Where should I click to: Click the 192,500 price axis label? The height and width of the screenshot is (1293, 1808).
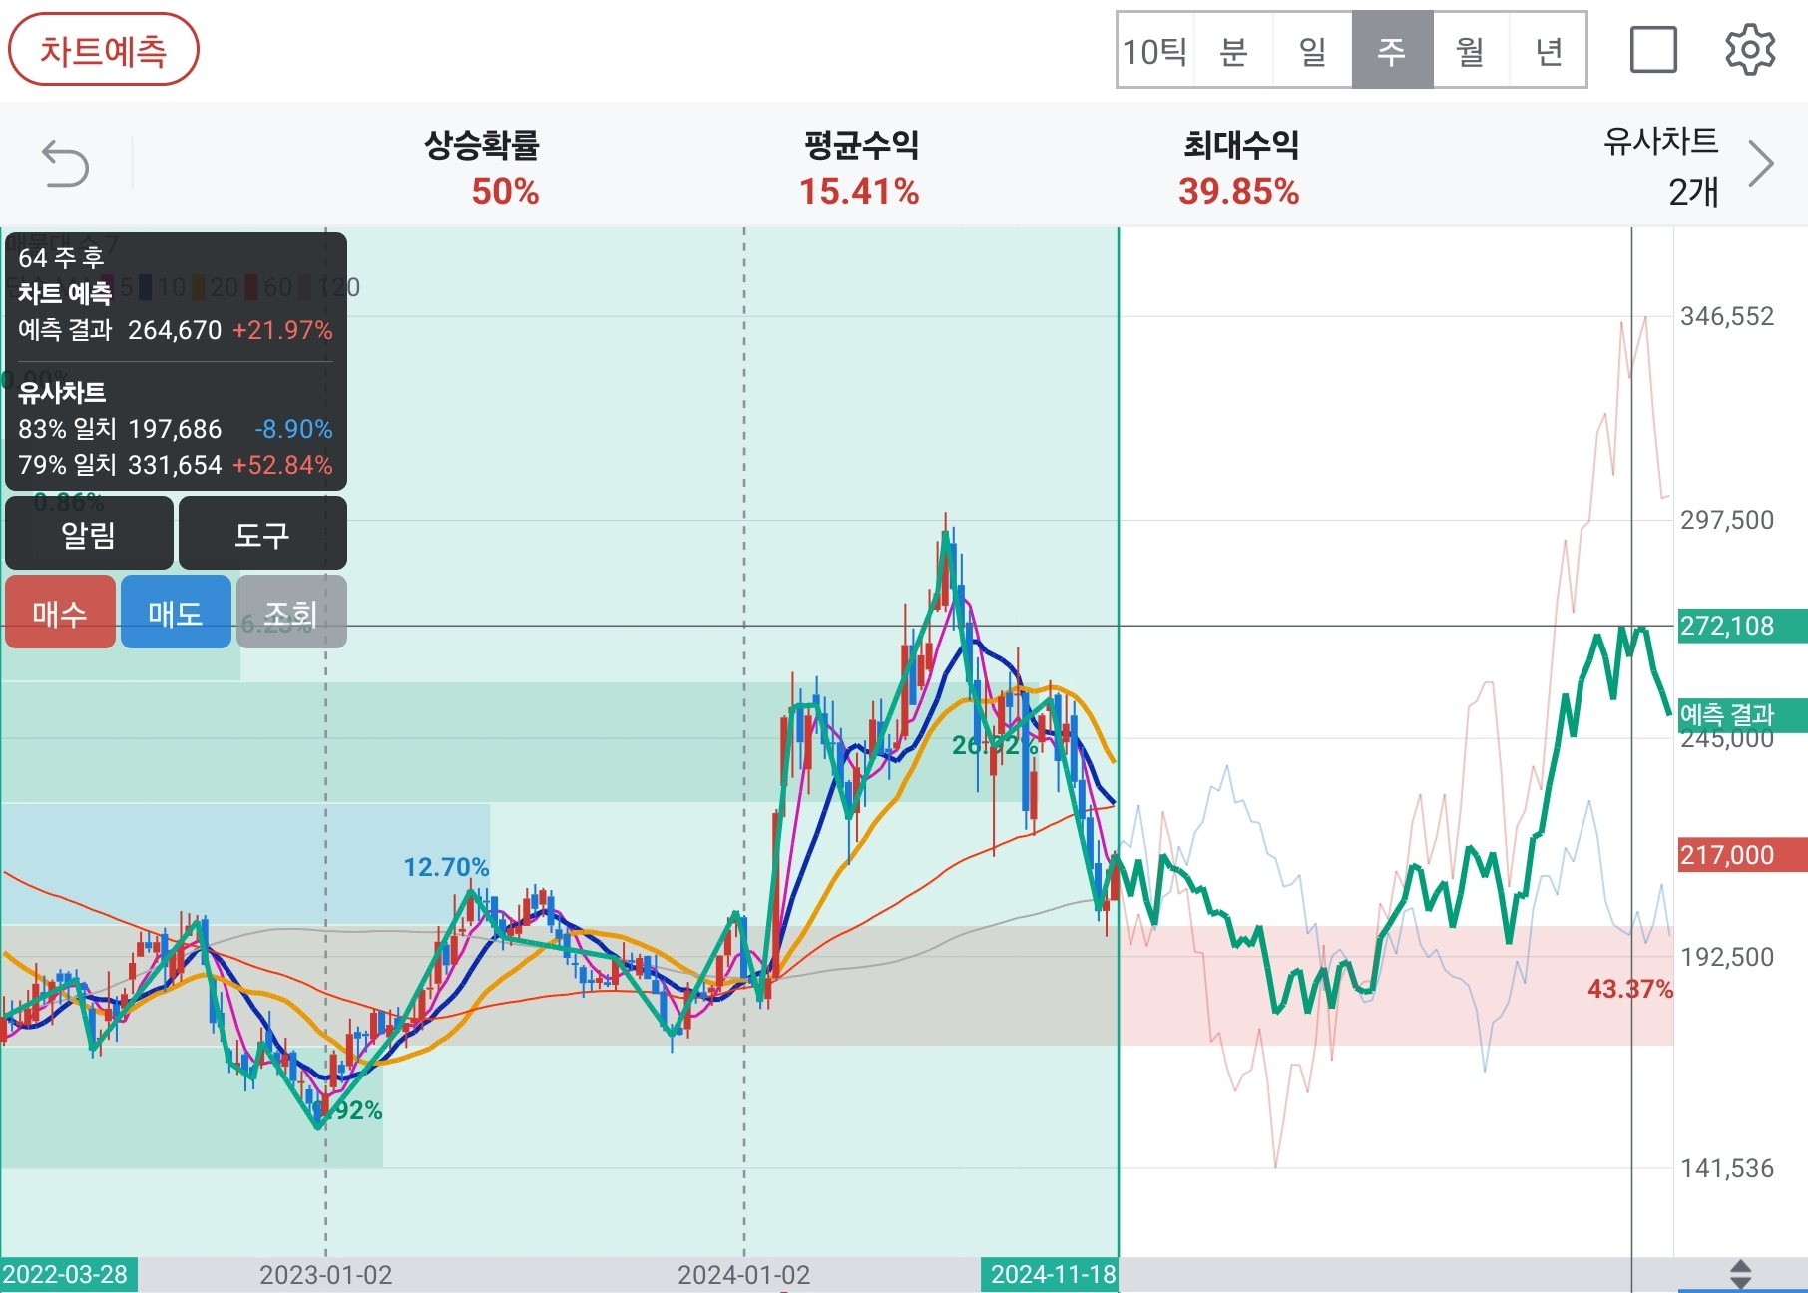[x=1727, y=957]
